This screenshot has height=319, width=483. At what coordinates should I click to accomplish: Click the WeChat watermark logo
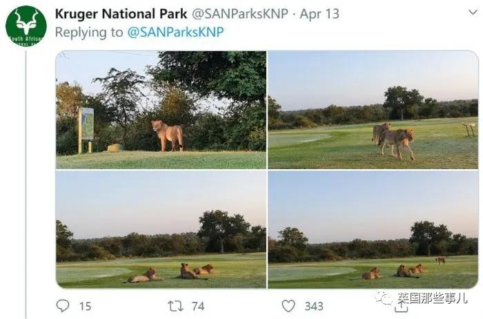click(384, 298)
